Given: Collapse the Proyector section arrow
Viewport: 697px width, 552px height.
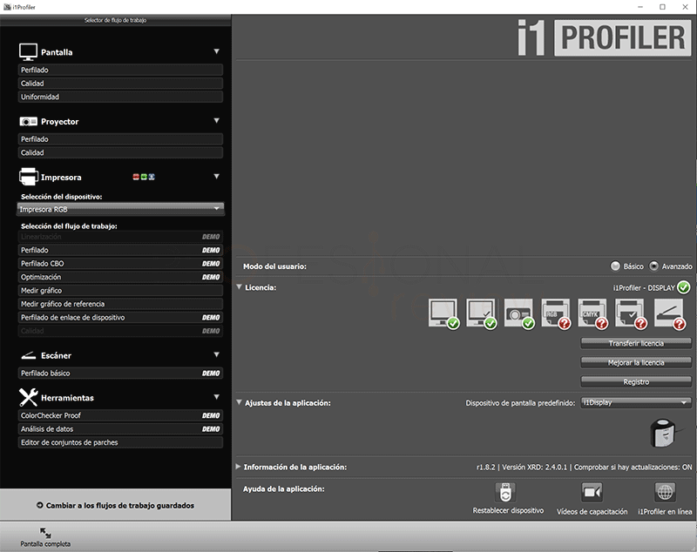Looking at the screenshot, I should (216, 121).
